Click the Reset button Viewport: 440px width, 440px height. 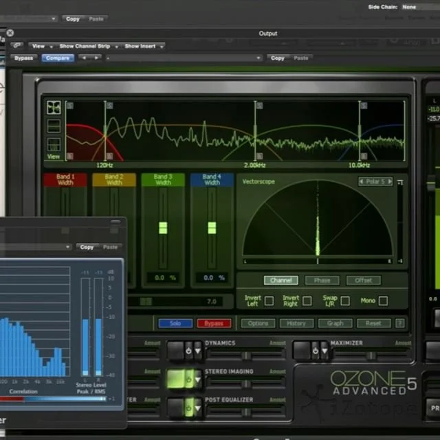coord(373,323)
